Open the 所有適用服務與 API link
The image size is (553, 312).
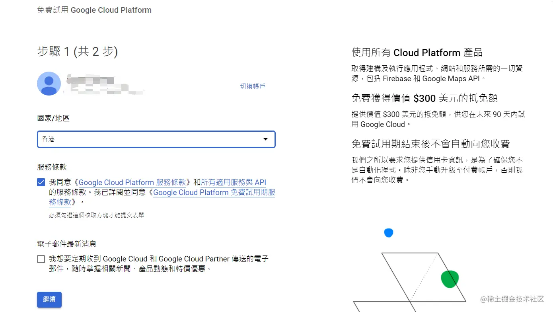tap(234, 183)
